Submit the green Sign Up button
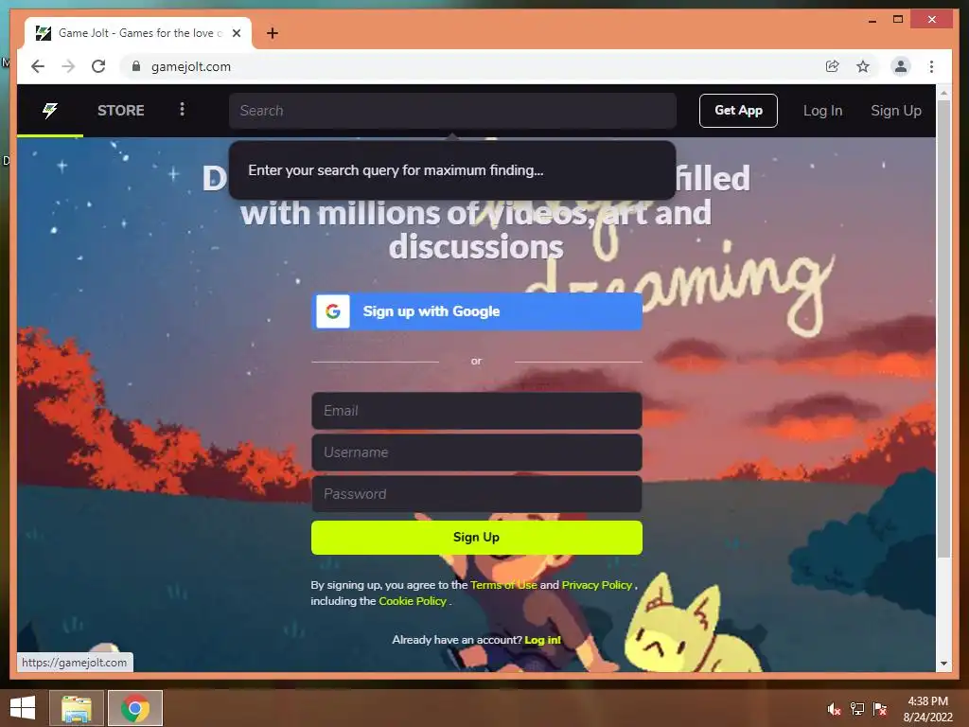 point(477,538)
